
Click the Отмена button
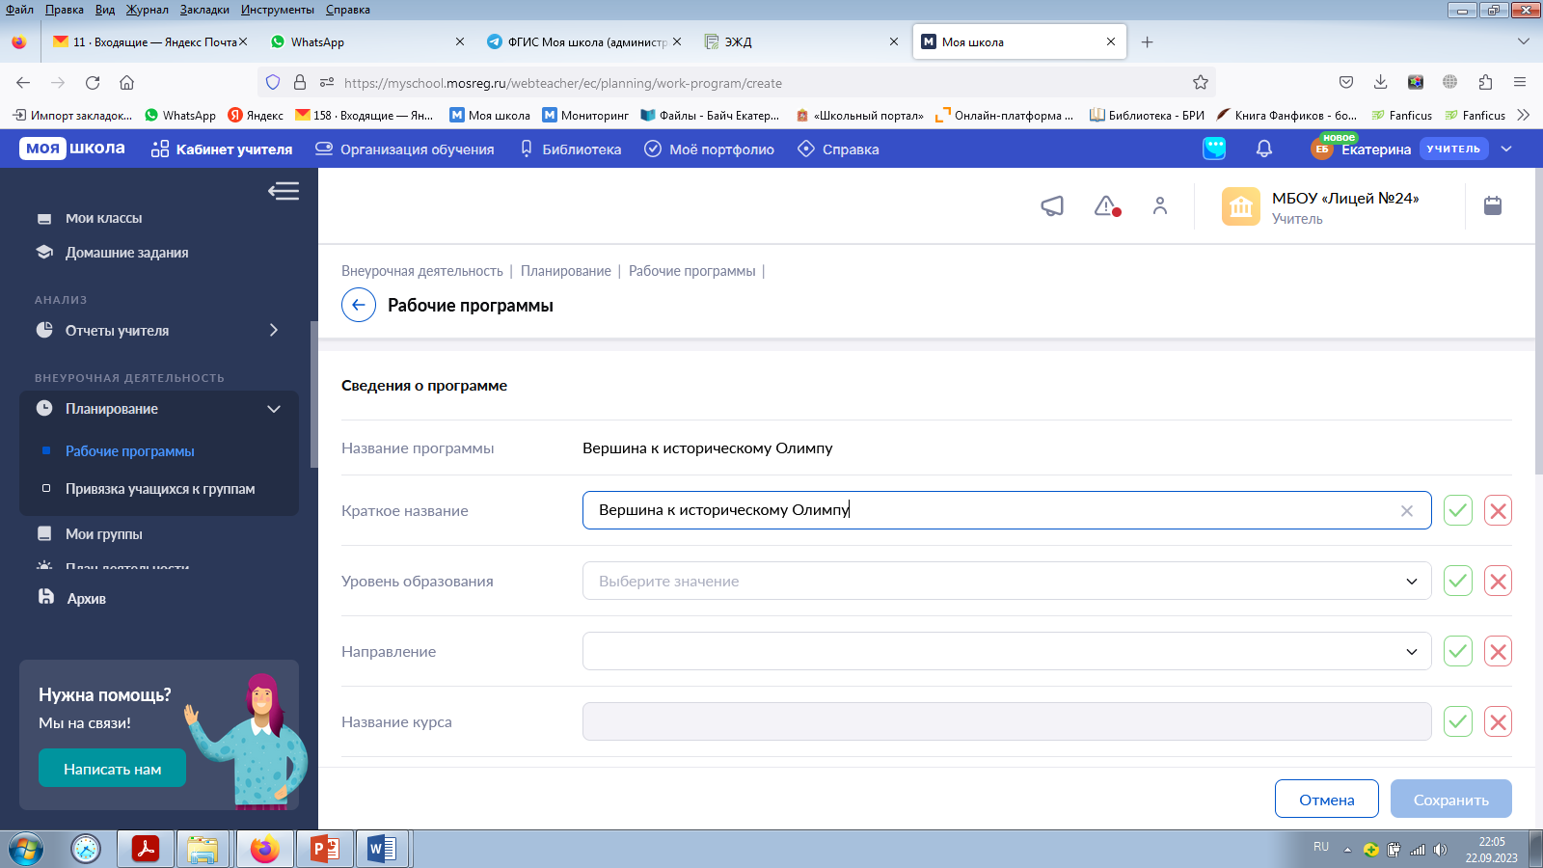pyautogui.click(x=1327, y=800)
